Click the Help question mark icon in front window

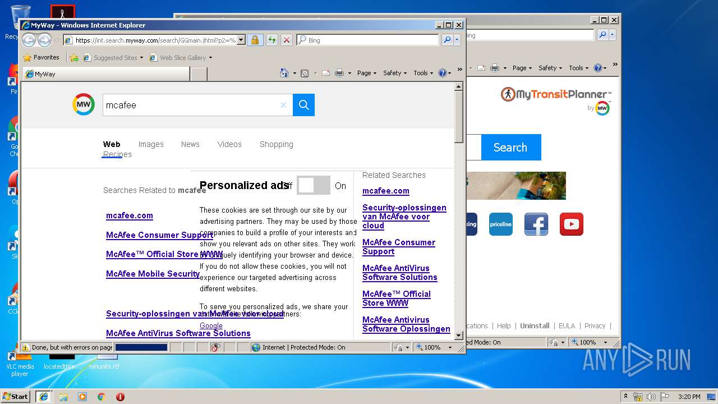click(x=442, y=73)
